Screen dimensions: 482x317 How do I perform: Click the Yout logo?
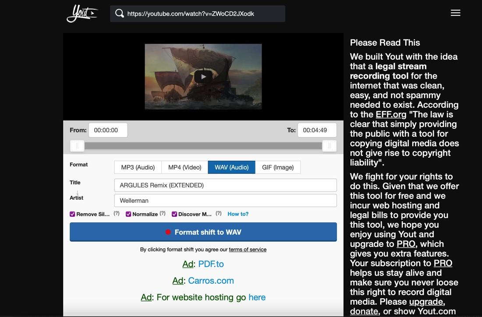(82, 14)
